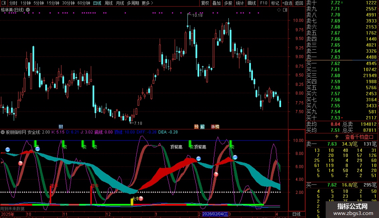Click the 涨榜 marker icon

[215, 127]
